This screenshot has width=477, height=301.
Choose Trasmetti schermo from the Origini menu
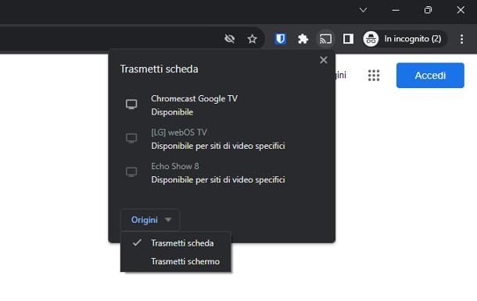176,261
